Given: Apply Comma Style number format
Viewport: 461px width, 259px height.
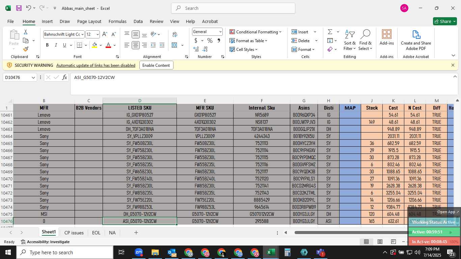Looking at the screenshot, I should [x=219, y=40].
